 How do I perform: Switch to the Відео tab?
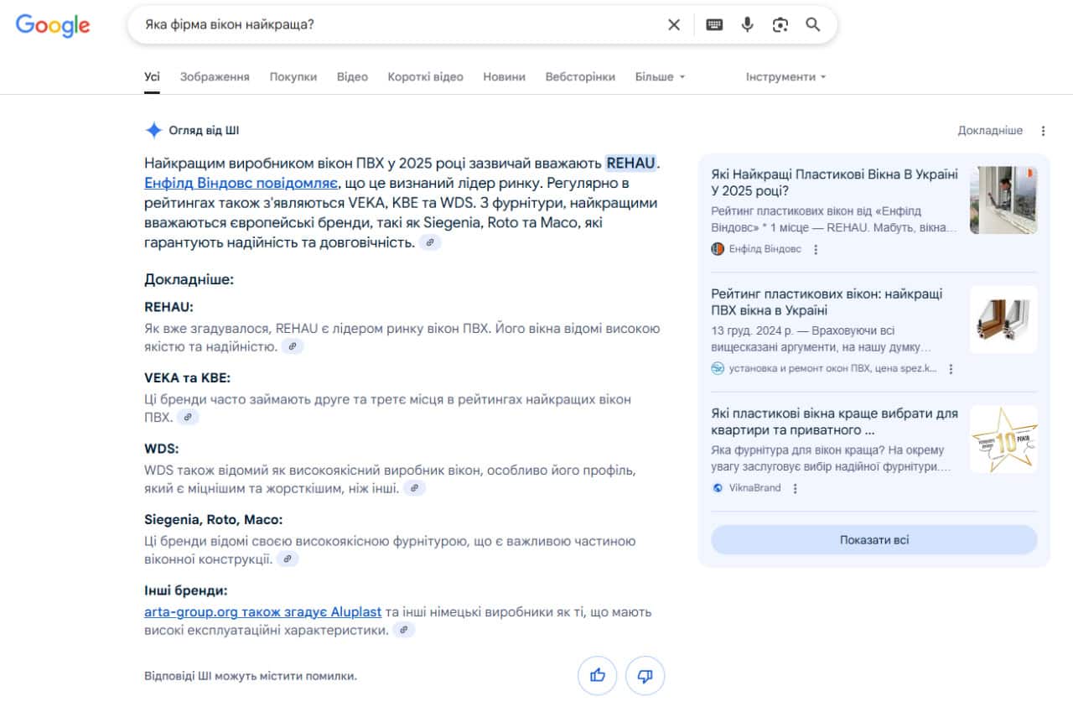352,76
